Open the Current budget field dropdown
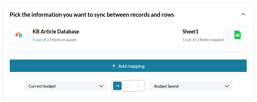This screenshot has width=257, height=102. 65,86
